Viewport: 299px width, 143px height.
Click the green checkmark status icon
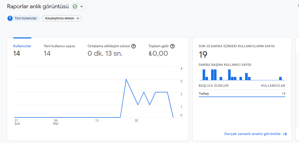[75, 6]
